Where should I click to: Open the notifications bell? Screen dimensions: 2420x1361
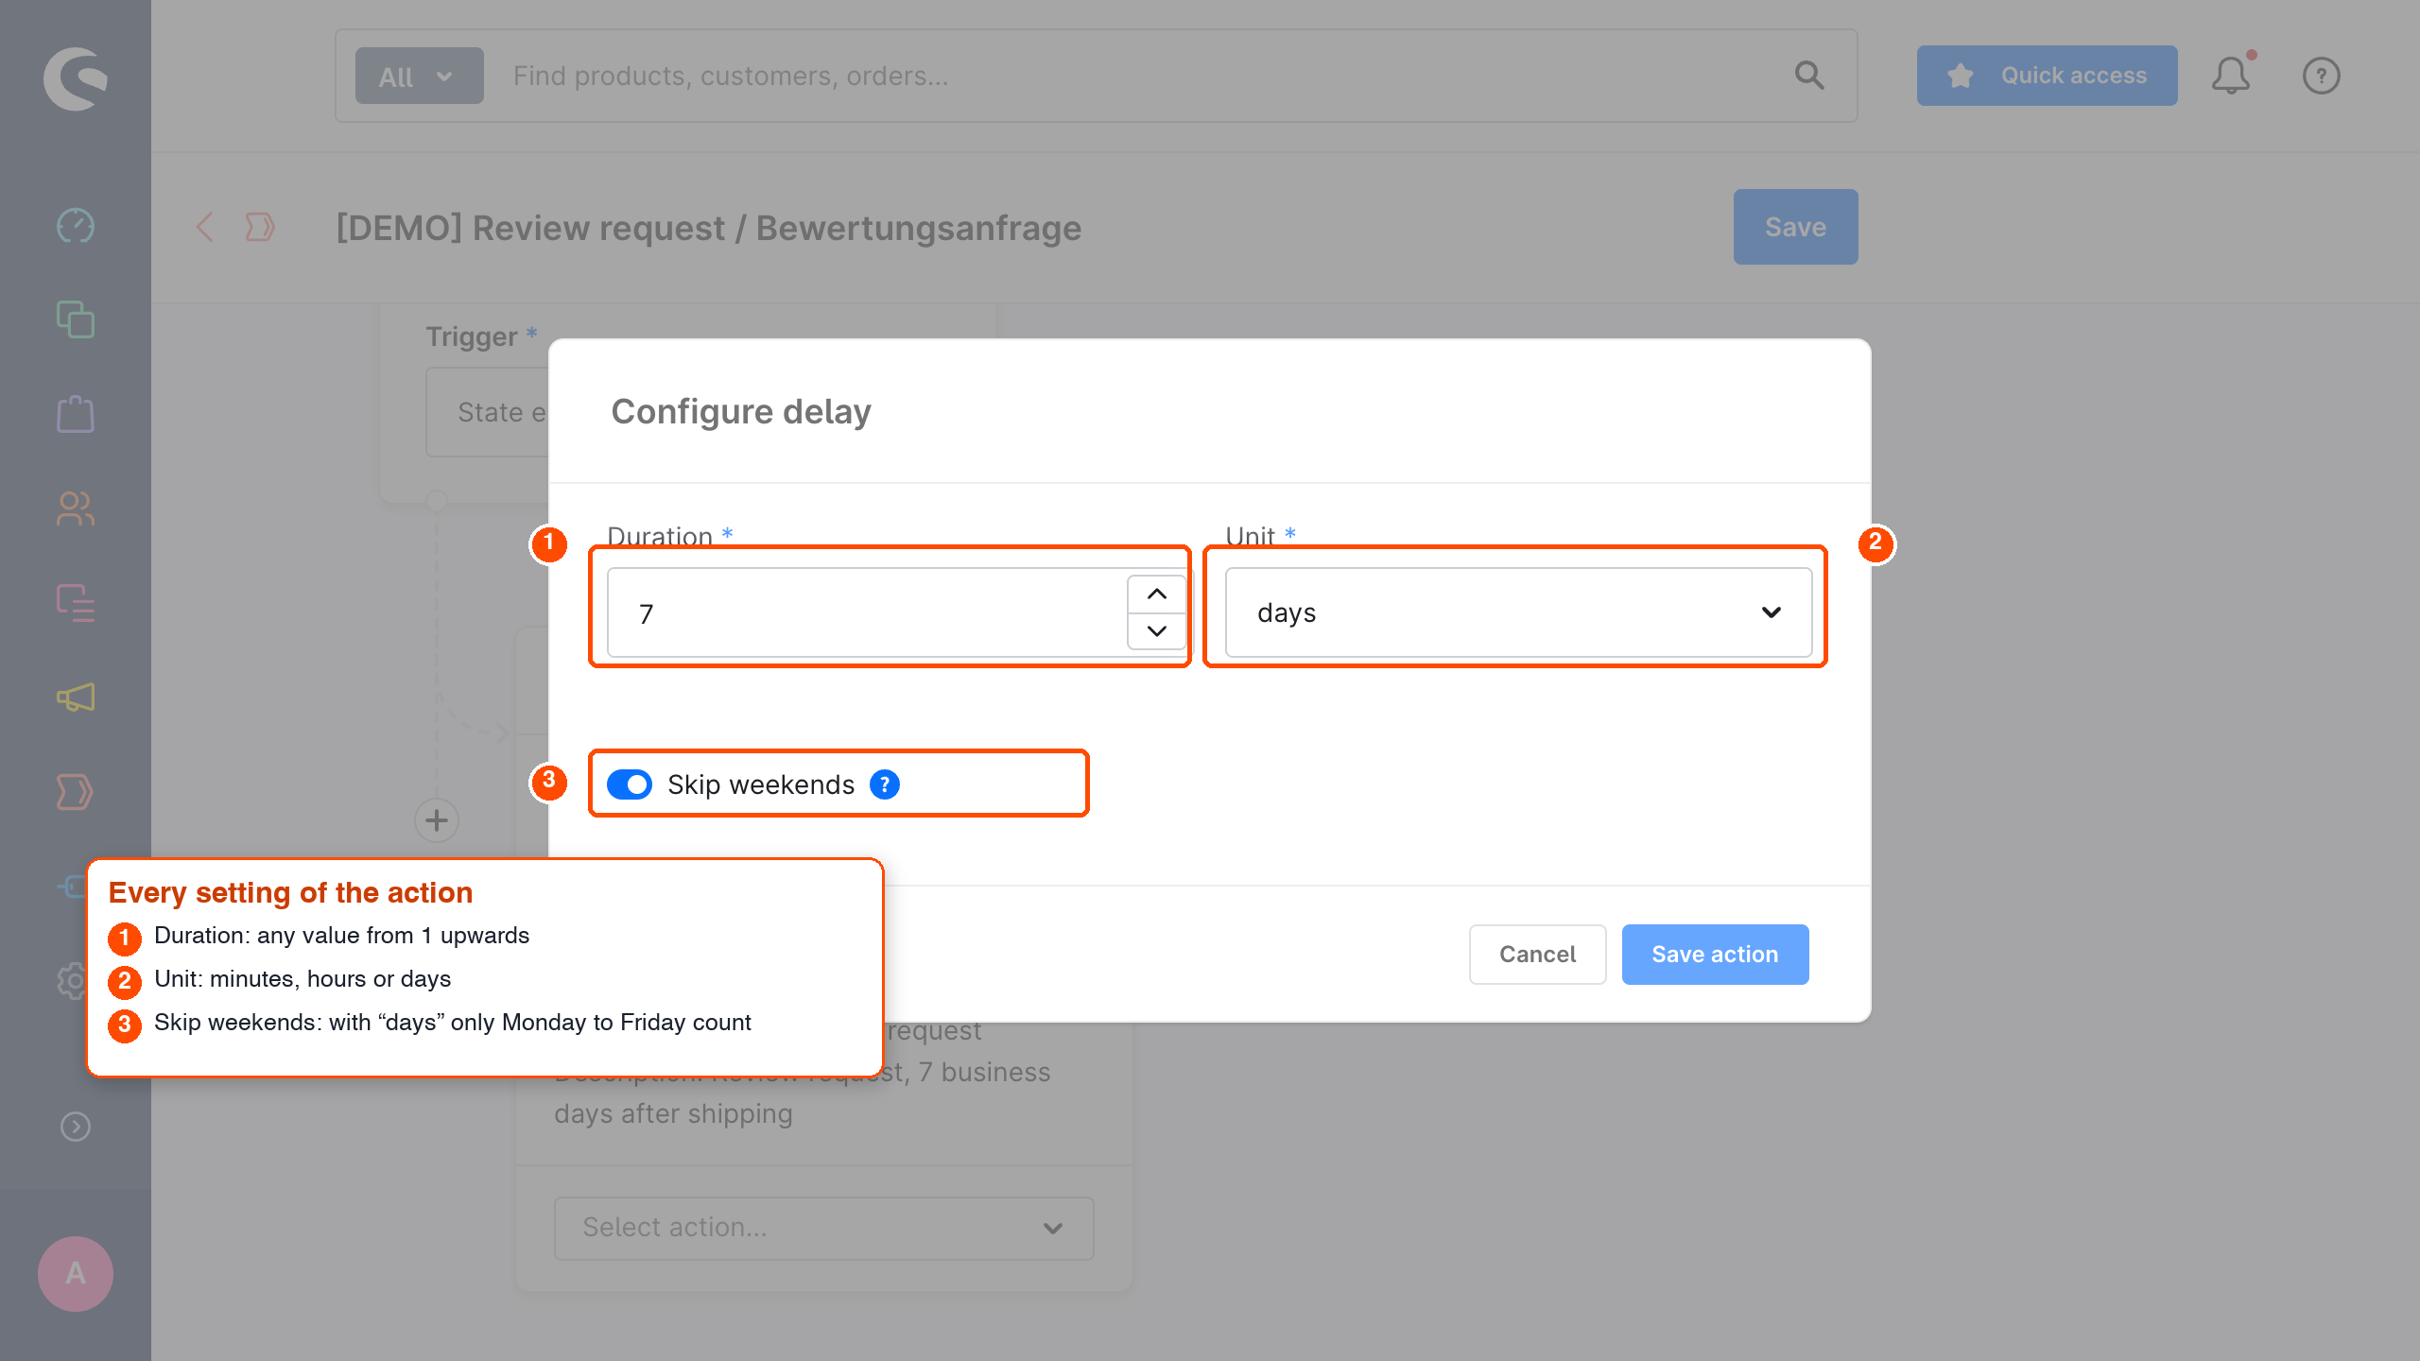2231,76
